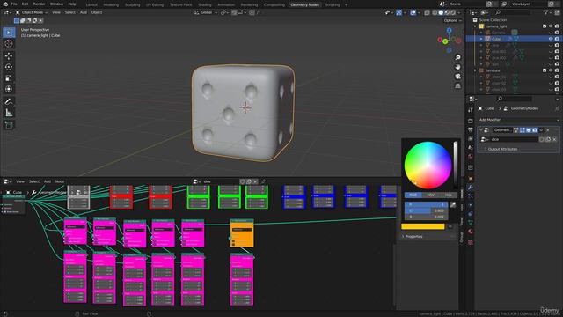
Task: Select the orange node in node editor
Action: 242,232
